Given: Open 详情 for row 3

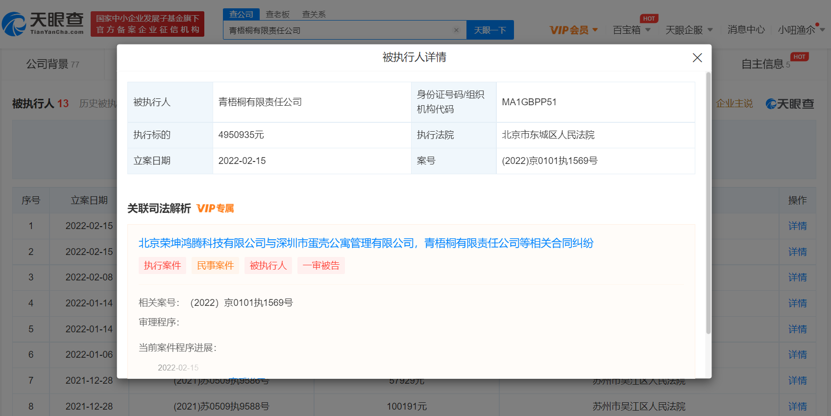Looking at the screenshot, I should pyautogui.click(x=797, y=277).
